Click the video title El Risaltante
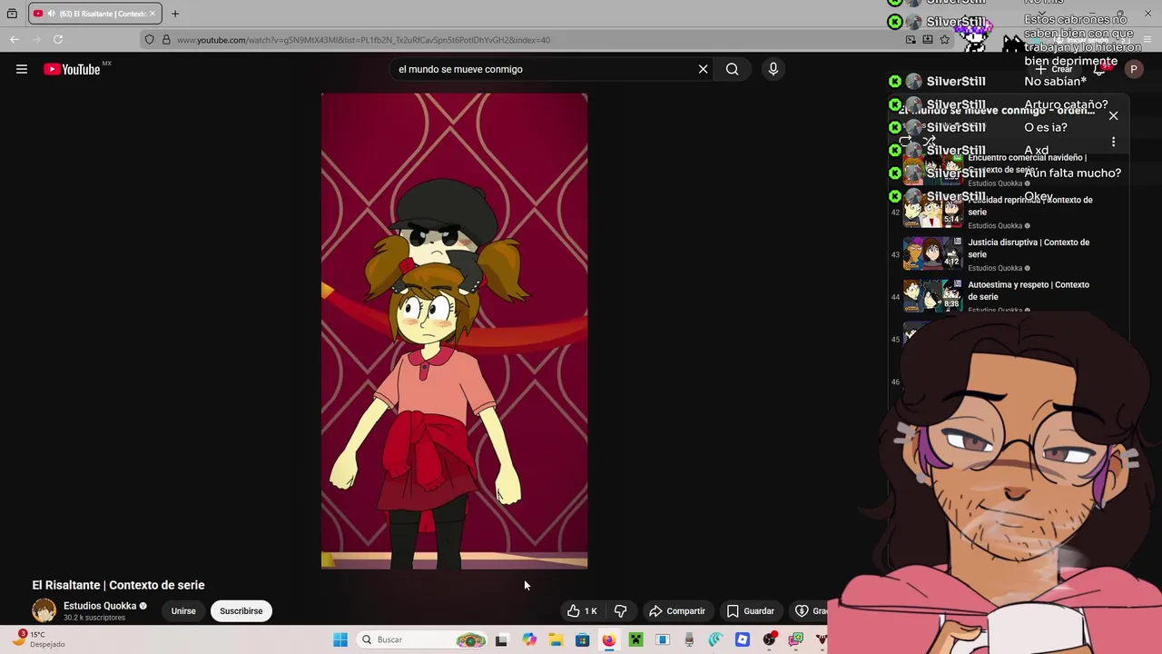Image resolution: width=1162 pixels, height=654 pixels. point(118,585)
